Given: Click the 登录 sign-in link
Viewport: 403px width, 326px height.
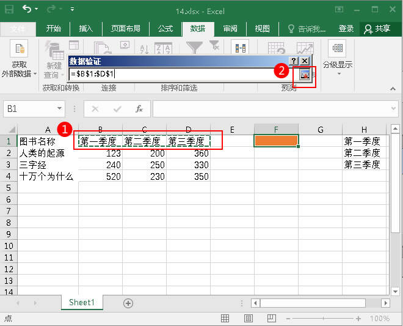Looking at the screenshot, I should (x=346, y=29).
